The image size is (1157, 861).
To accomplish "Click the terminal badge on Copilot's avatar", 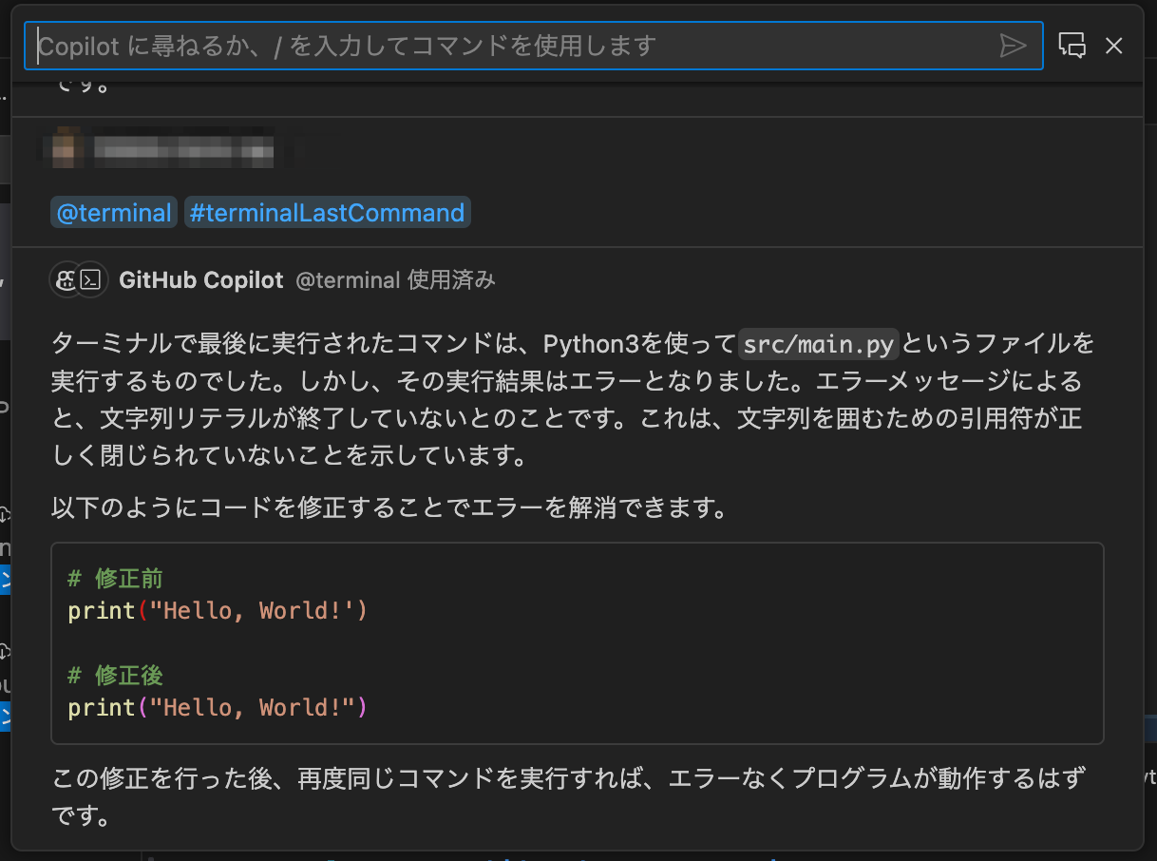I will [90, 280].
